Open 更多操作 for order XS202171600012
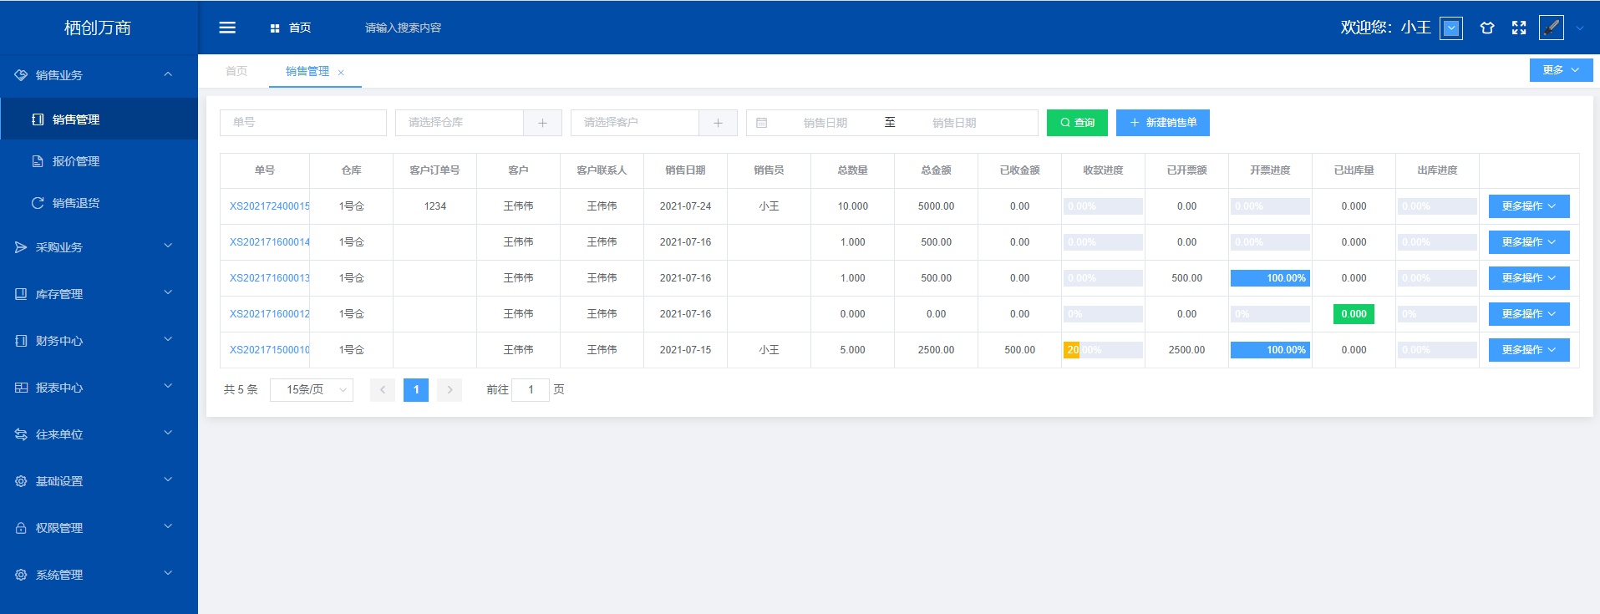Screen dimensions: 1600x614 point(1529,314)
